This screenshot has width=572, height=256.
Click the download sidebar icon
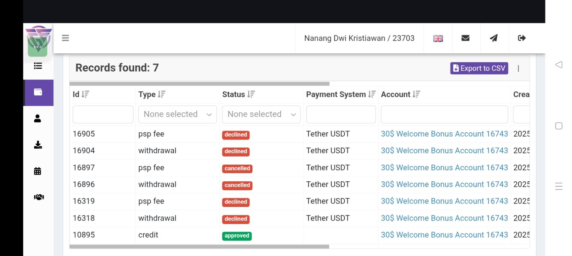(38, 145)
